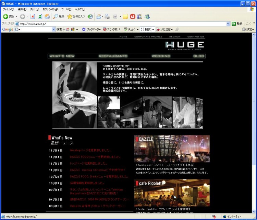Open the History icon in toolbar
Image resolution: width=257 pixels, height=220 pixels.
[x=90, y=16]
